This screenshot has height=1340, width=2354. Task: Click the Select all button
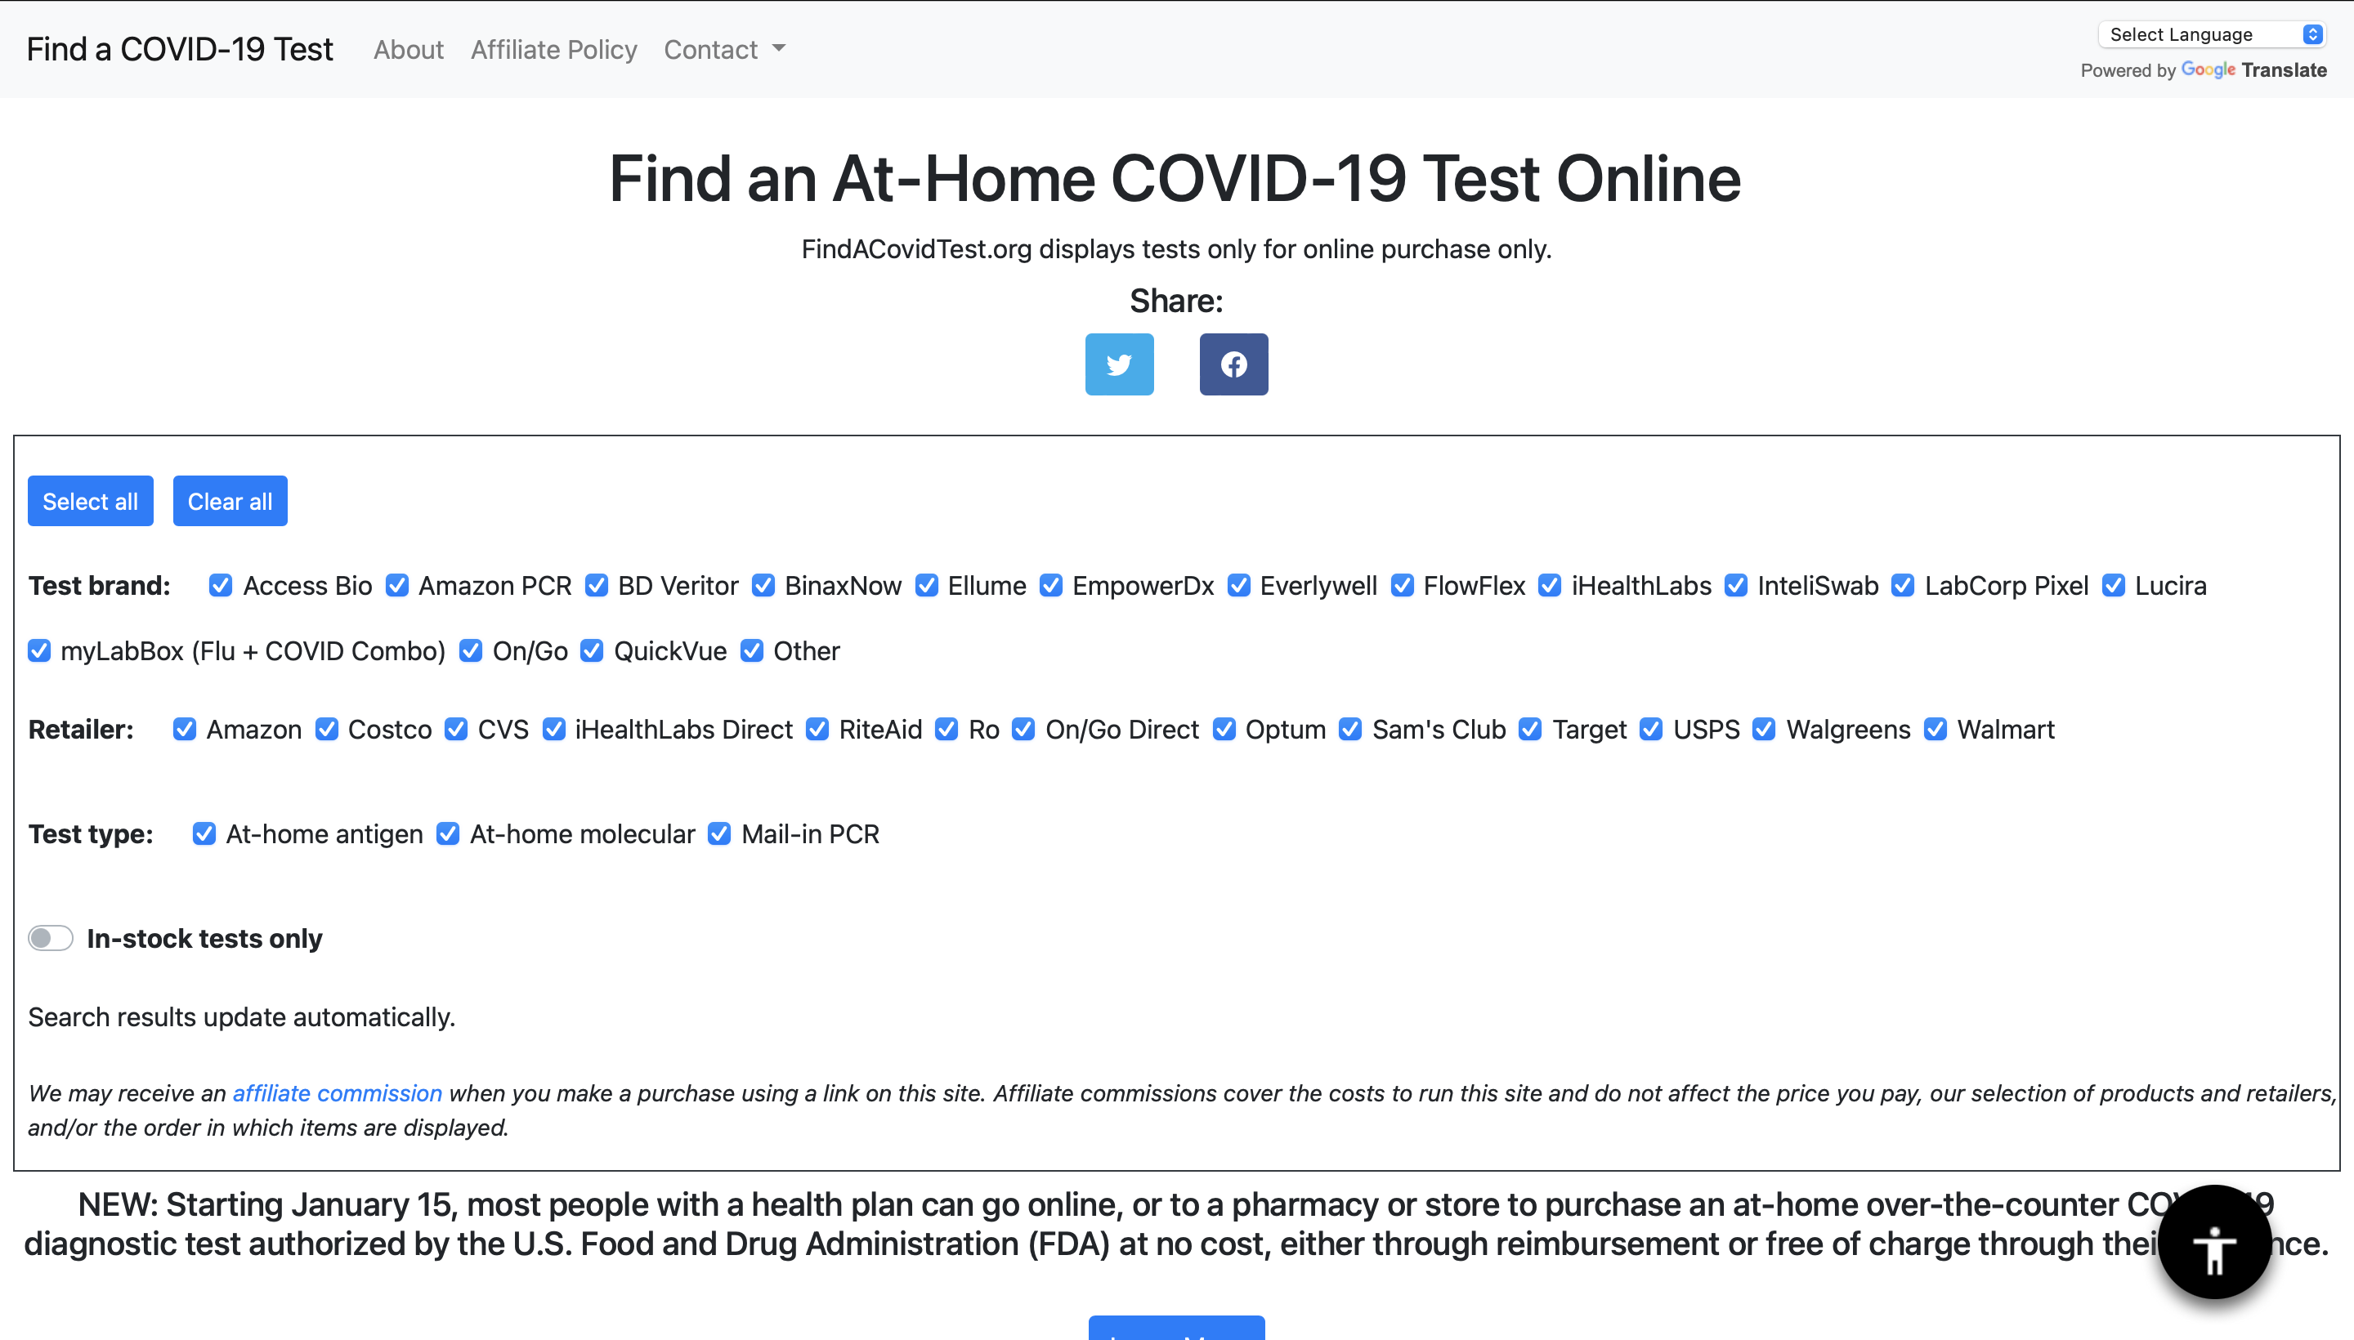click(91, 501)
